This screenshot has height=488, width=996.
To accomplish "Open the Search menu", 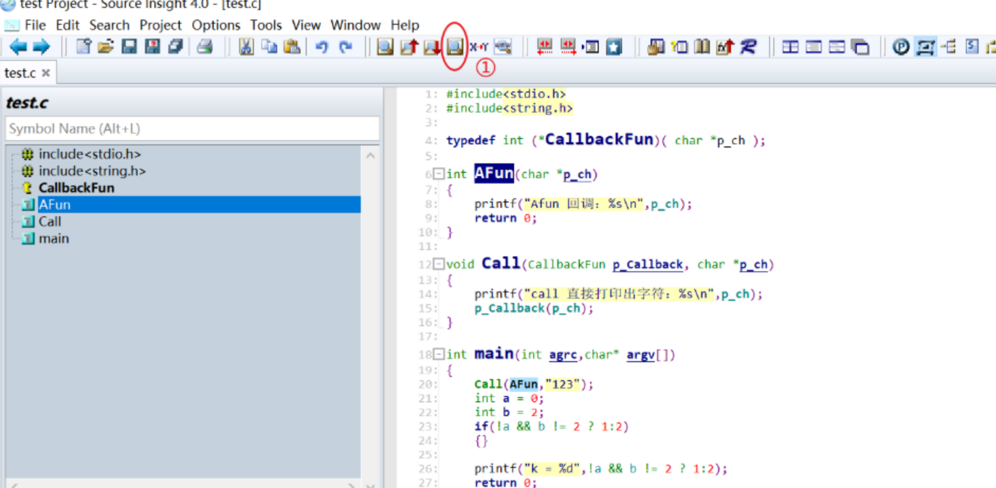I will pyautogui.click(x=109, y=25).
